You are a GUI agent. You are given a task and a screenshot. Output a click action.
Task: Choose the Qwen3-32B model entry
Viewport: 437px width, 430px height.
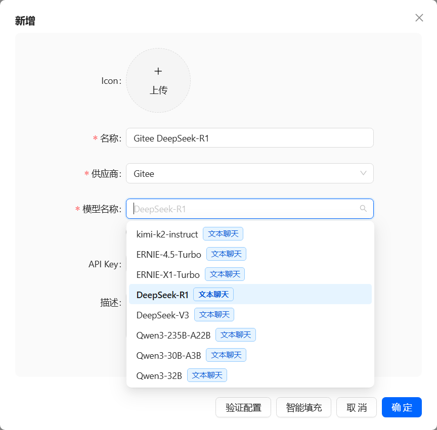(159, 375)
